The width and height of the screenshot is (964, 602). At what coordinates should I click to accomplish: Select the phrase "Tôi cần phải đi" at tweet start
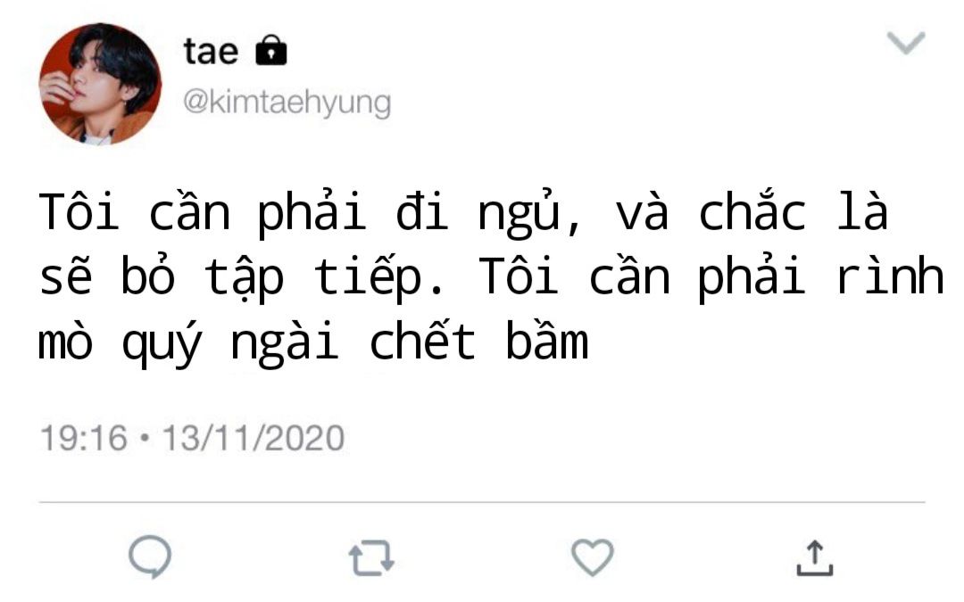coord(244,212)
